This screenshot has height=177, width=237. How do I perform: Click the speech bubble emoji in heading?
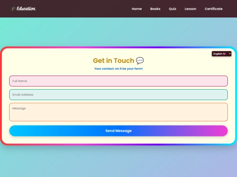coord(140,60)
